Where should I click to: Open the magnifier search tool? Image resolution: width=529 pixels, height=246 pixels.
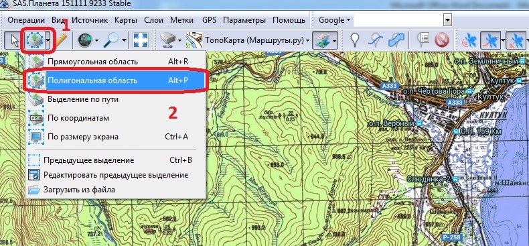tap(111, 40)
